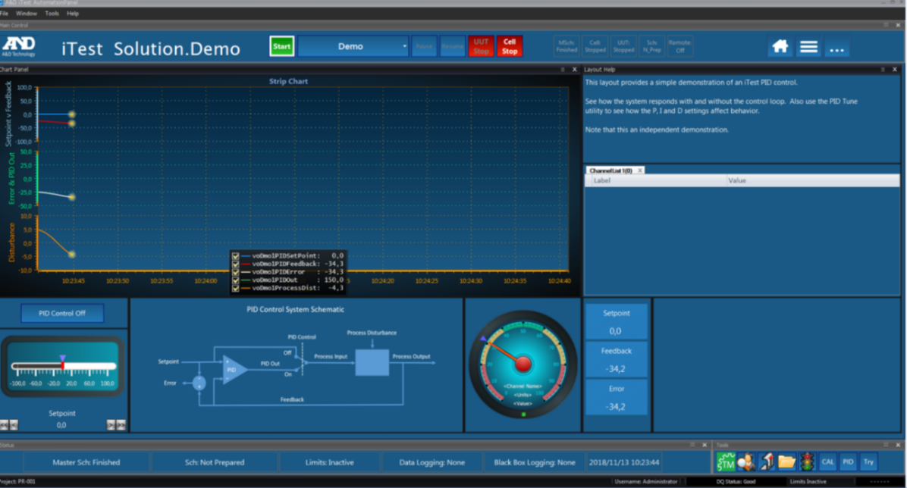
Task: Toggle the PID Control Off button
Action: (62, 314)
